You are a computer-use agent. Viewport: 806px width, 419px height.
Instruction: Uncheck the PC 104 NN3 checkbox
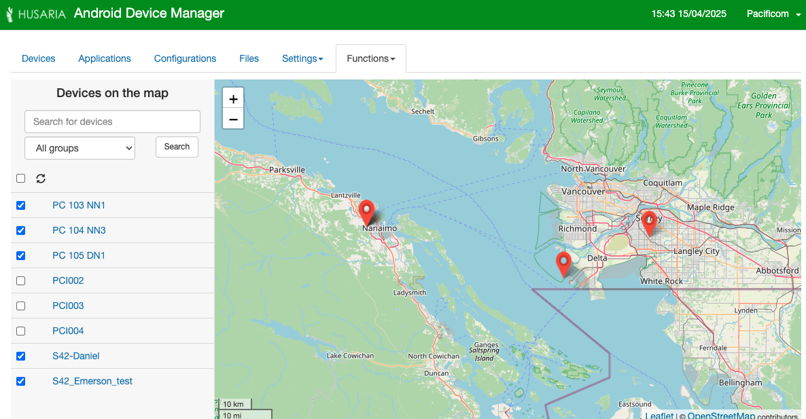[x=20, y=231]
